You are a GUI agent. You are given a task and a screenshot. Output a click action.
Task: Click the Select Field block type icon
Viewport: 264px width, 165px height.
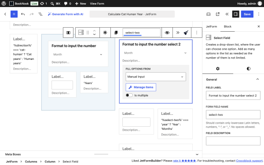[81, 33]
